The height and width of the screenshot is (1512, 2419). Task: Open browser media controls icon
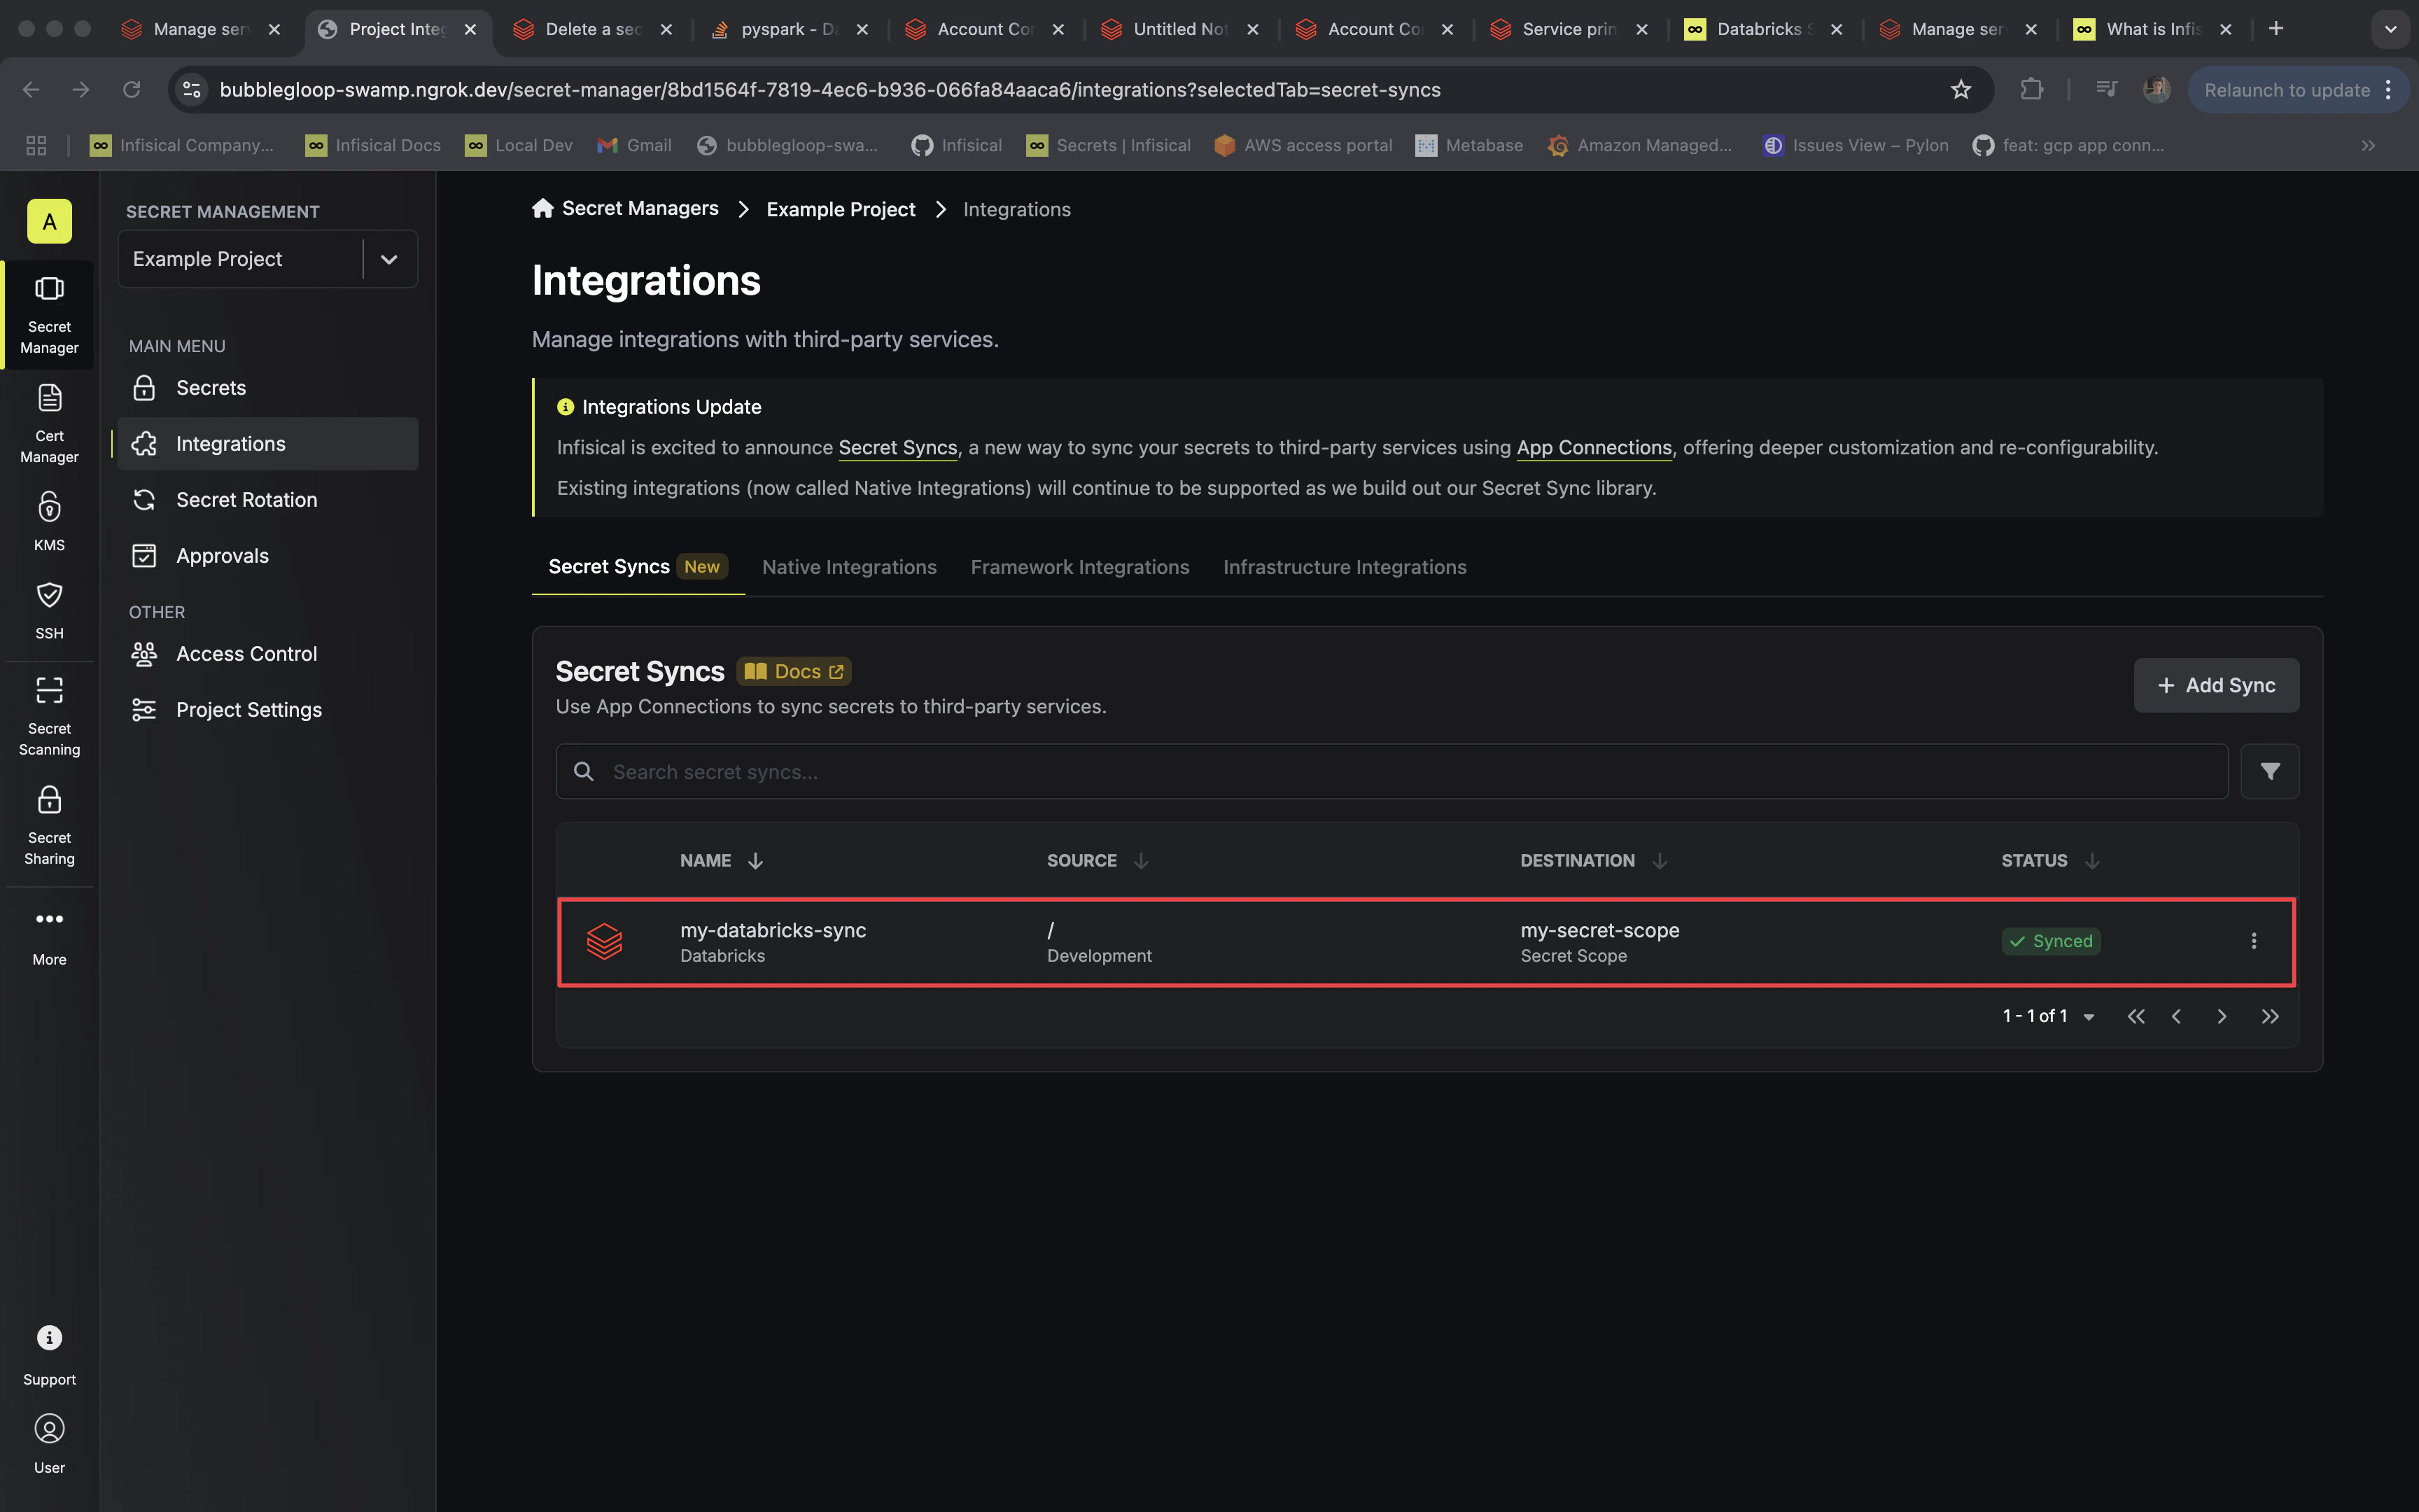coord(2106,89)
